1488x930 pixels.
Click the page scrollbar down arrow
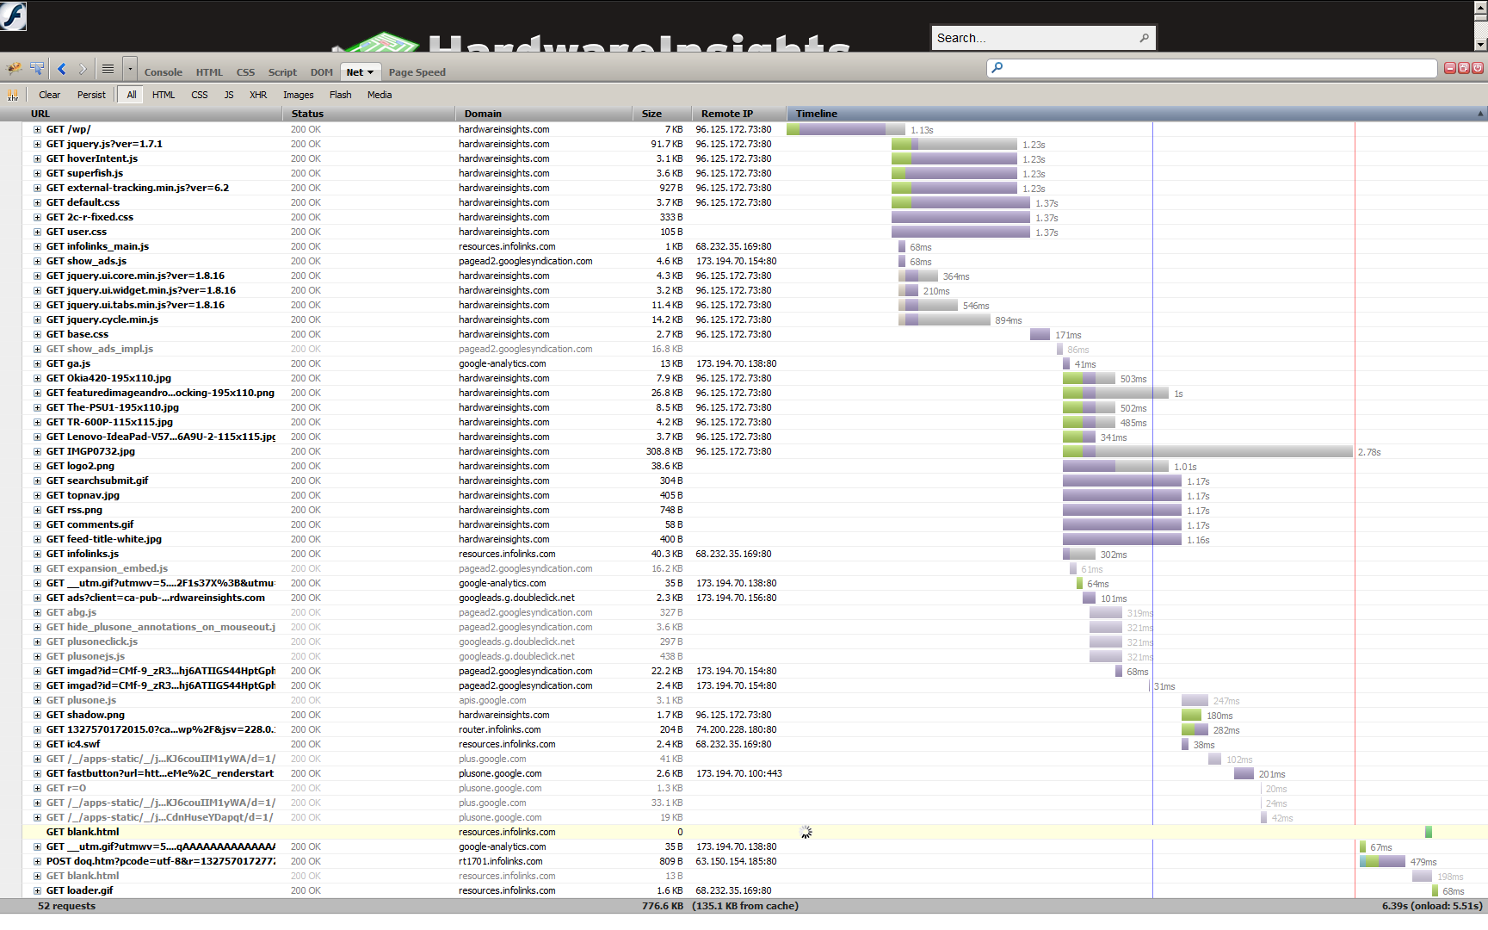coord(1481,45)
